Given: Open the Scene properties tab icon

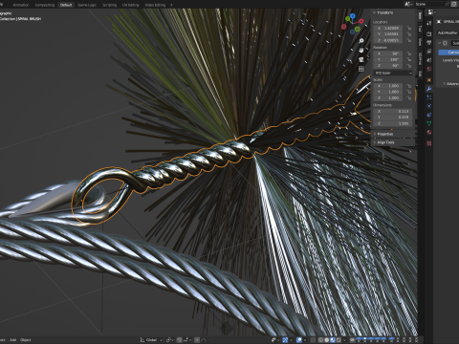Looking at the screenshot, I should point(429,60).
